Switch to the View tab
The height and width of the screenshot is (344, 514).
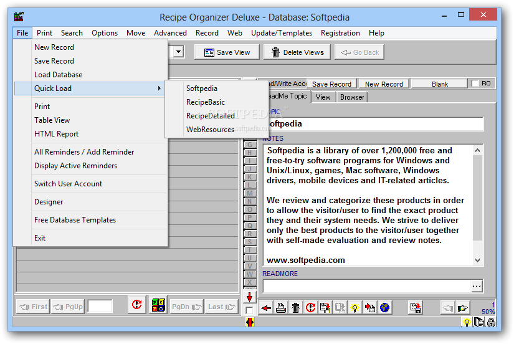[x=323, y=97]
